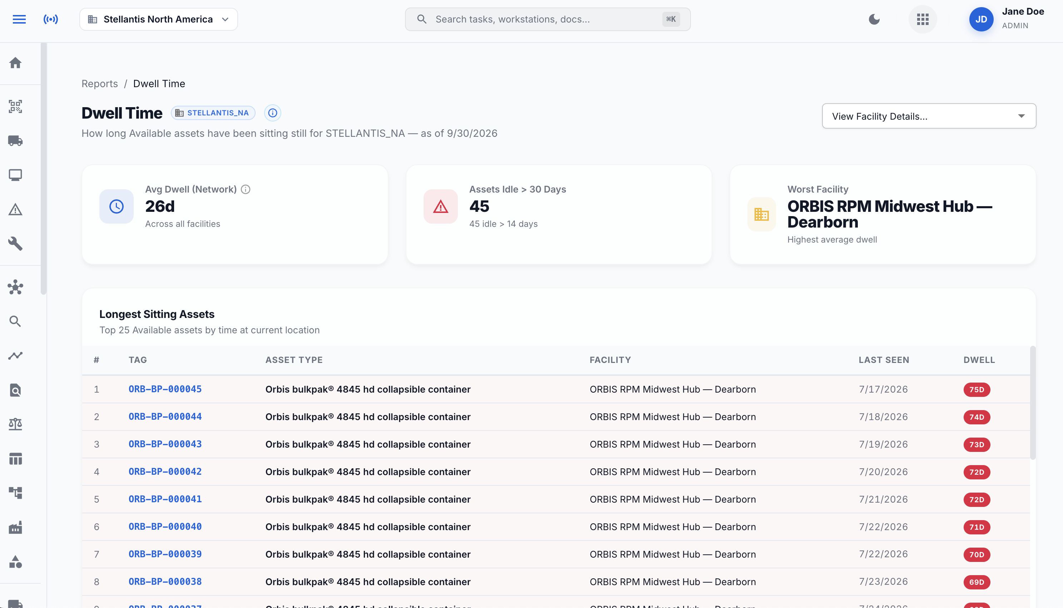
Task: Open asset tag ORB-BP-000045
Action: pyautogui.click(x=165, y=389)
